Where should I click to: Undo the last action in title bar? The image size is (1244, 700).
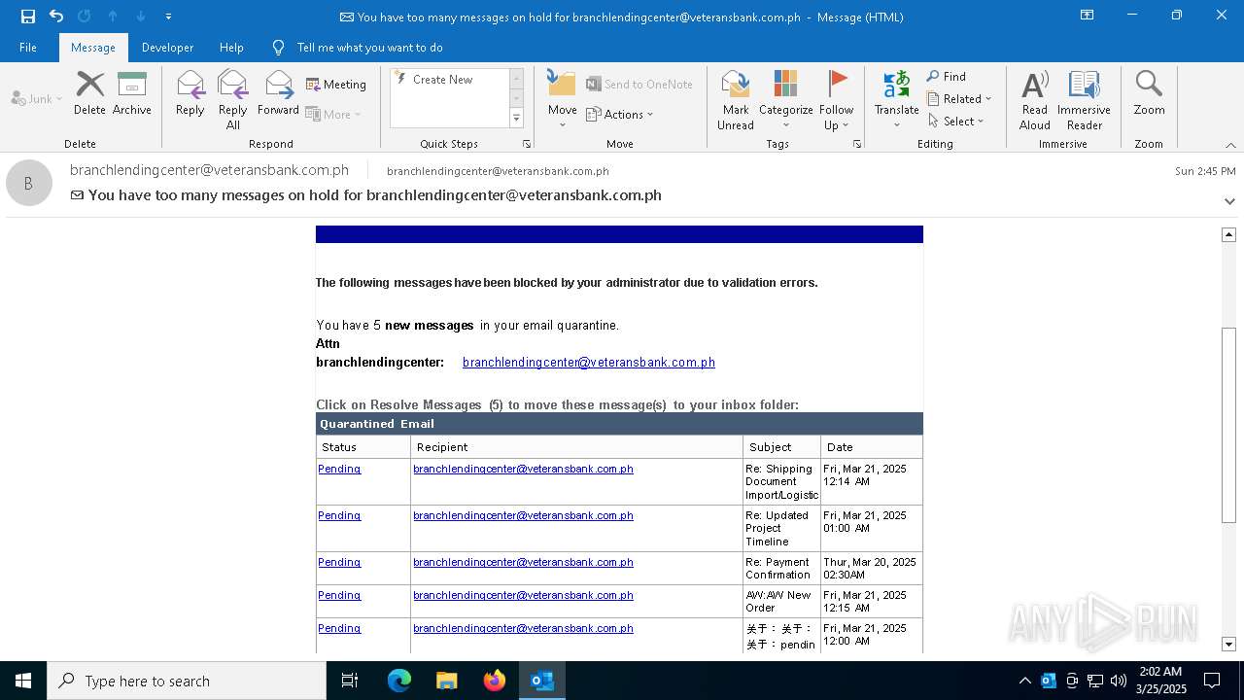56,17
